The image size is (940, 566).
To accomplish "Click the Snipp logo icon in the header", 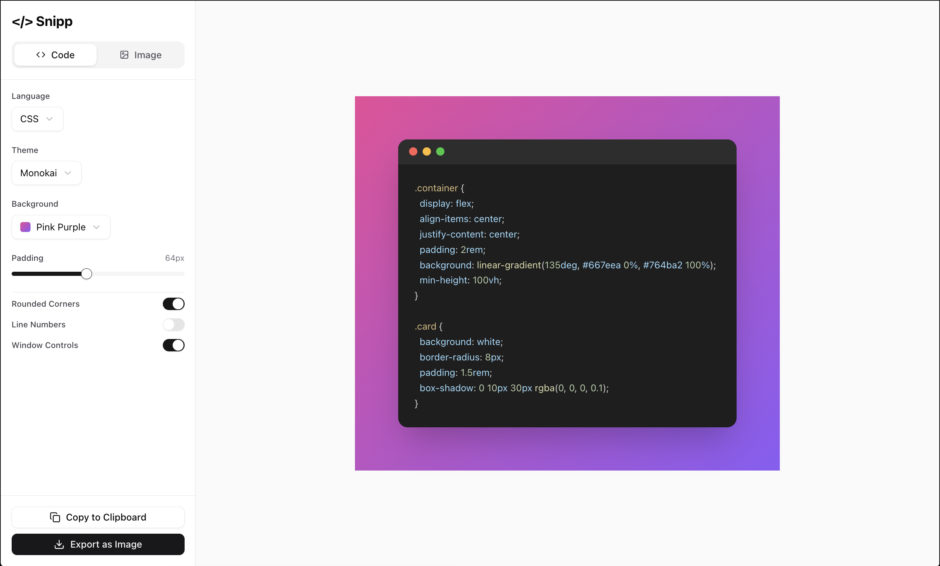I will pyautogui.click(x=22, y=21).
